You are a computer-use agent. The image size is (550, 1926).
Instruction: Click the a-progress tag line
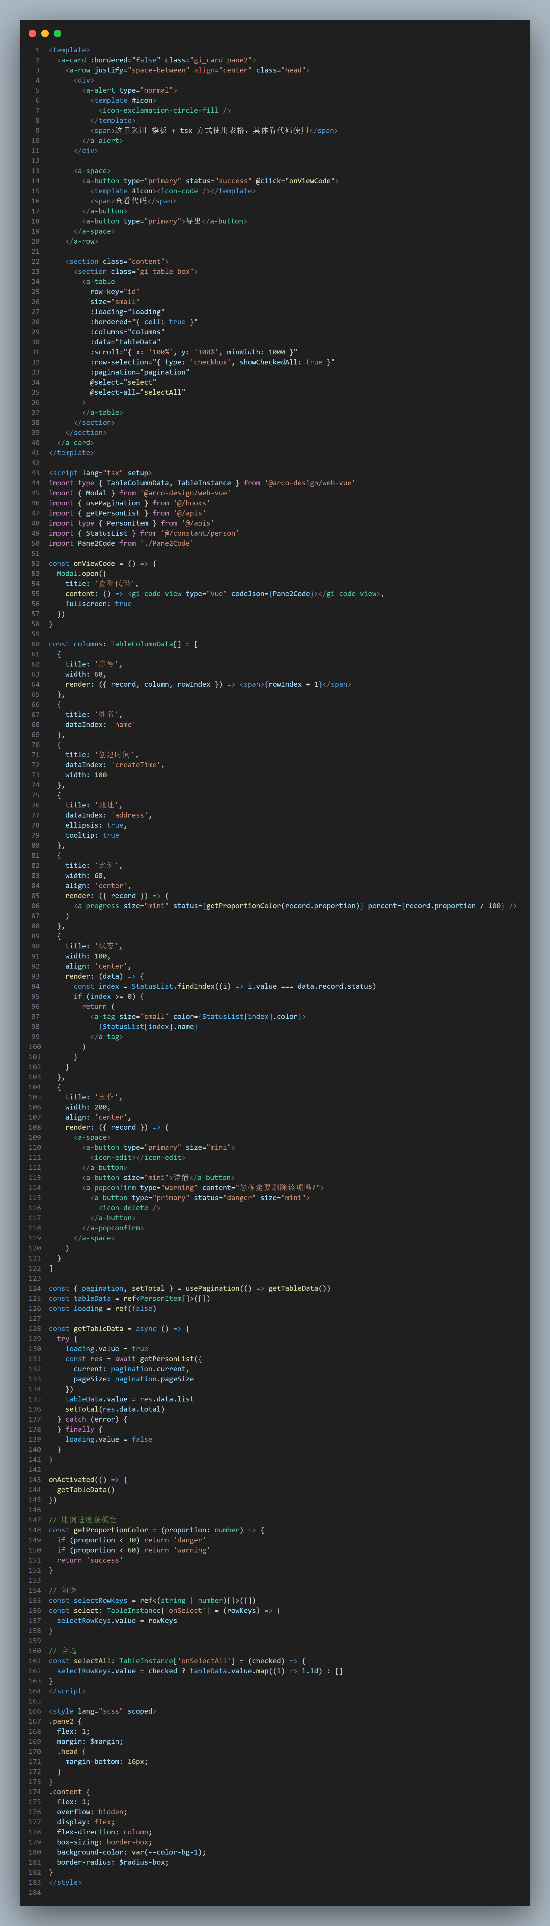296,906
